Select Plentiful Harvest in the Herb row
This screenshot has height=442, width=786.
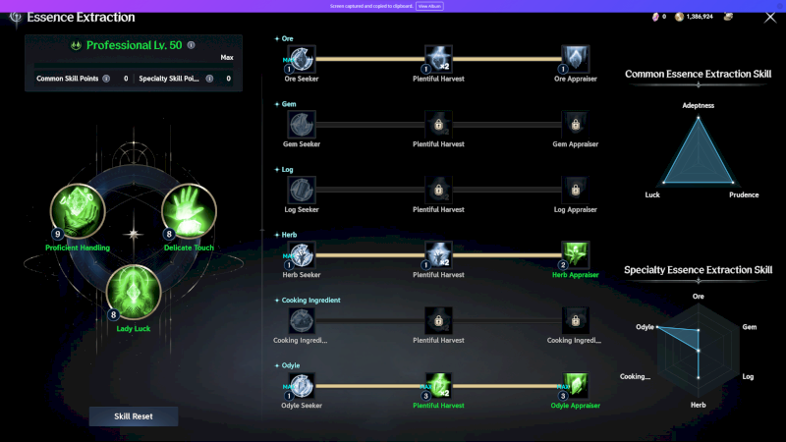point(438,253)
